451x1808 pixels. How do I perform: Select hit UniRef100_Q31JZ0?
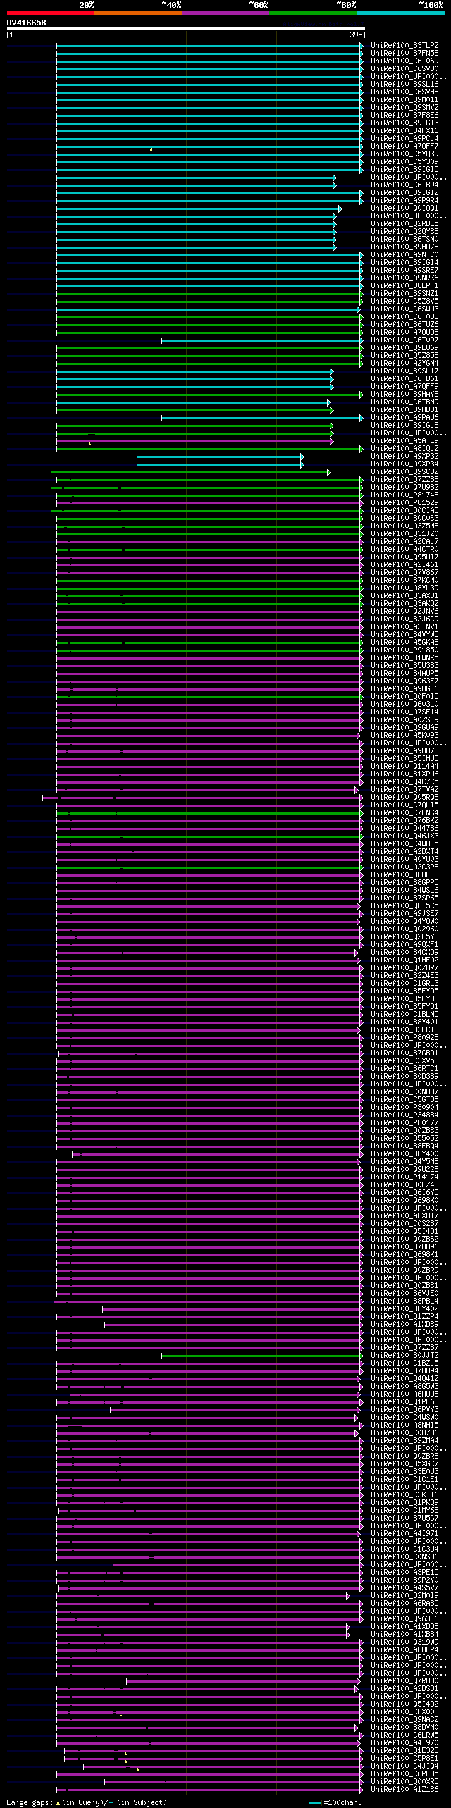click(x=404, y=534)
